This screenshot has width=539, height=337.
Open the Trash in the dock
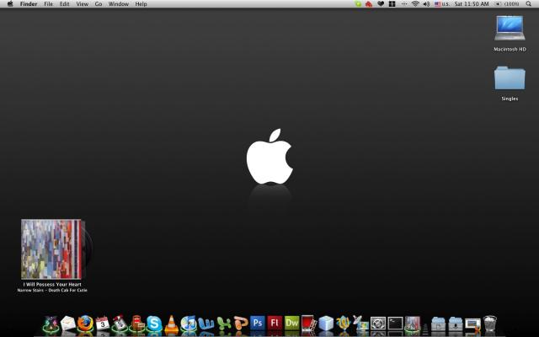pos(490,324)
